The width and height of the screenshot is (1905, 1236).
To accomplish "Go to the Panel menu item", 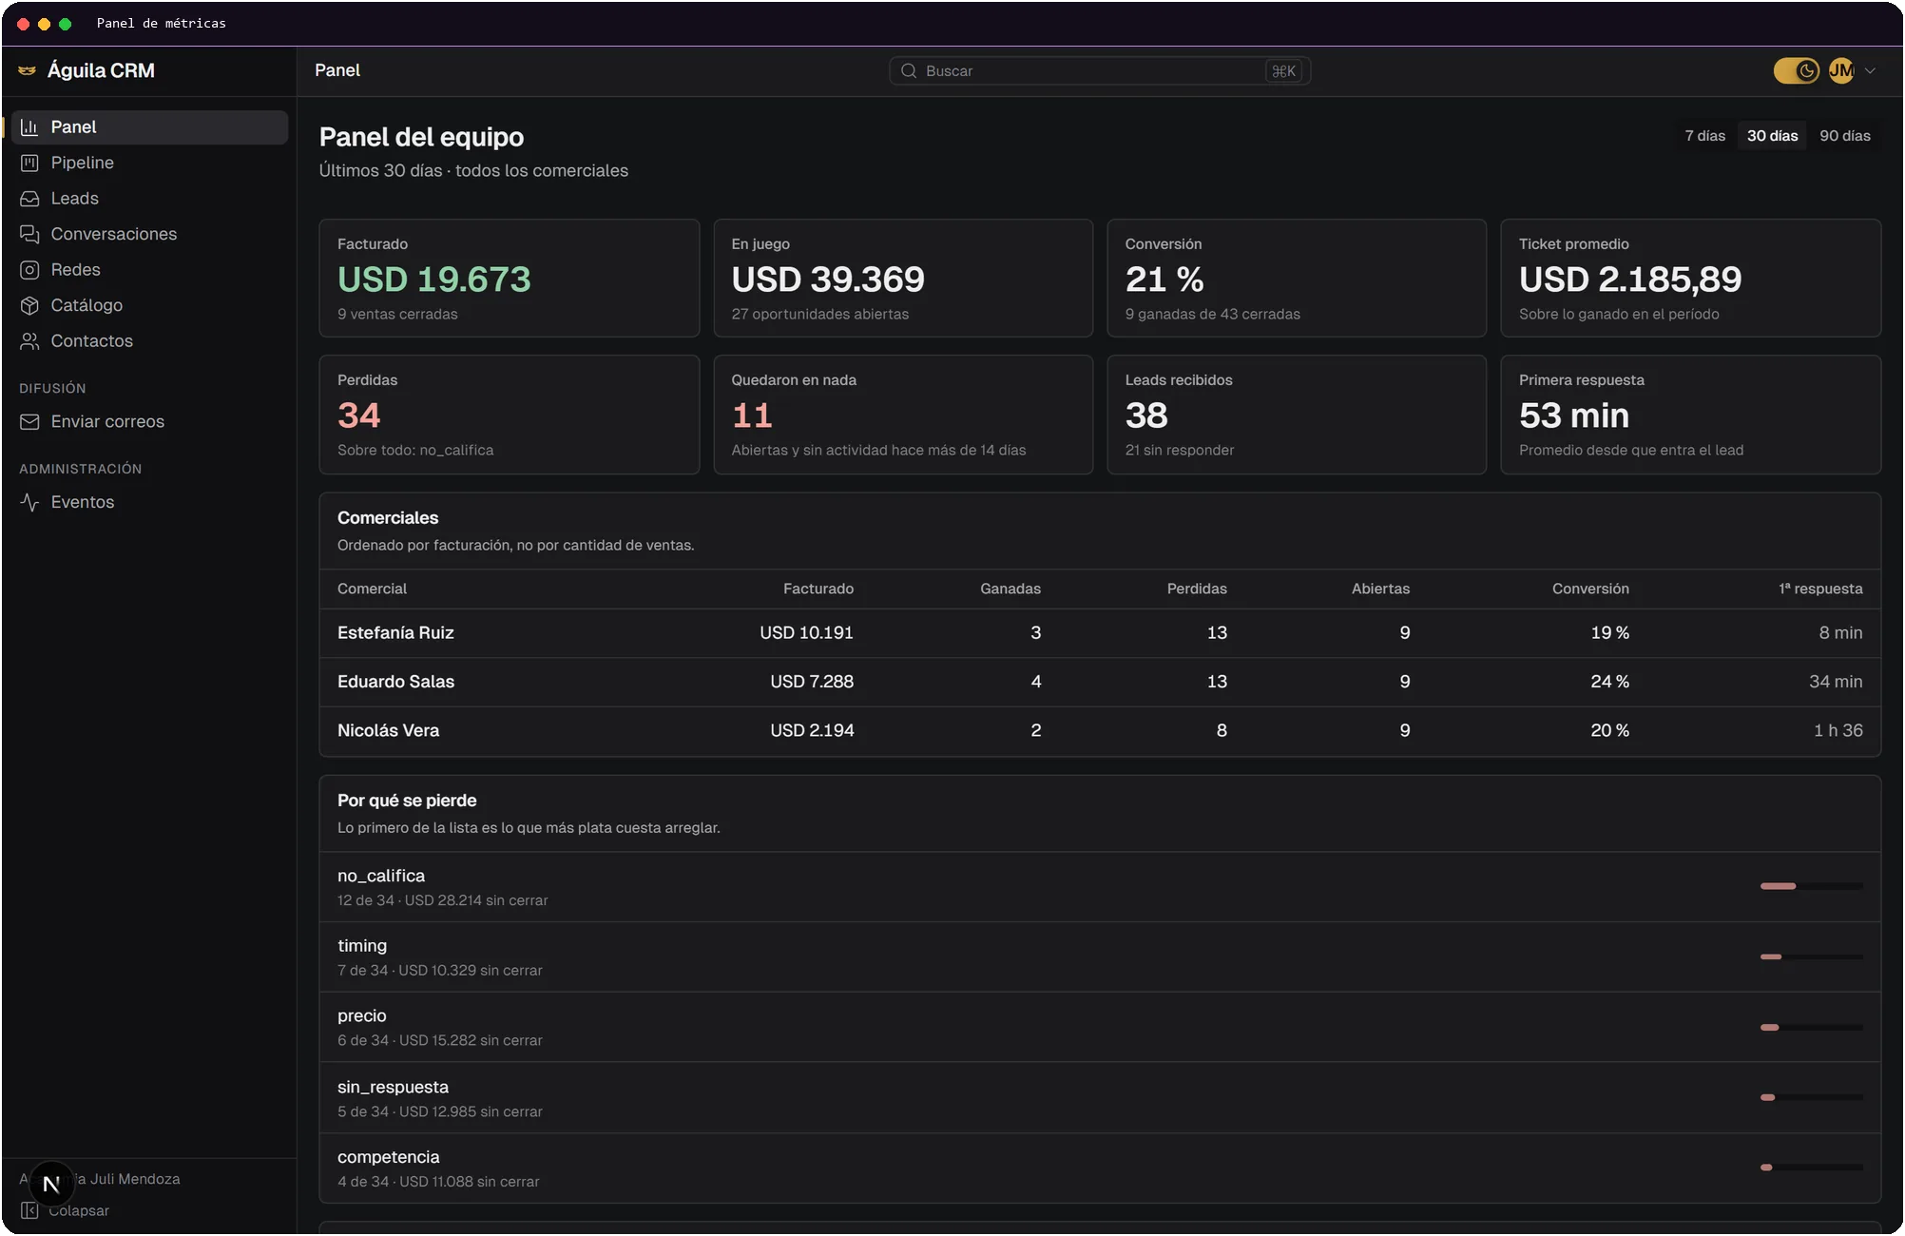I will pyautogui.click(x=149, y=127).
